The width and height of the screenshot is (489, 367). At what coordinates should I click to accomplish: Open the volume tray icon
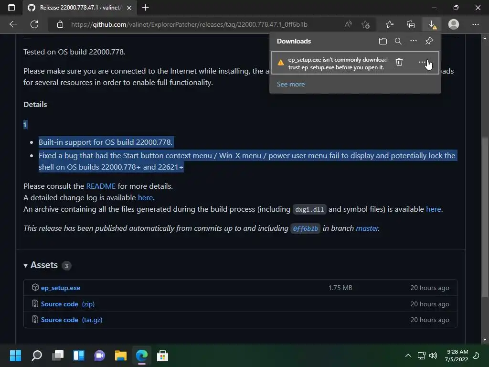[x=433, y=356]
